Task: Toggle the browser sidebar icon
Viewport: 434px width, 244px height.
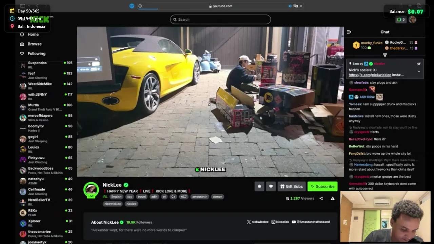Action: pos(23,6)
